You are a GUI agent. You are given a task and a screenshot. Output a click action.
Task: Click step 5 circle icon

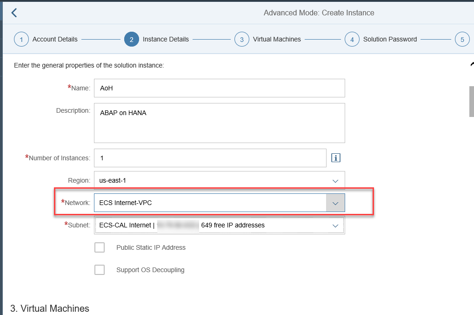point(462,40)
